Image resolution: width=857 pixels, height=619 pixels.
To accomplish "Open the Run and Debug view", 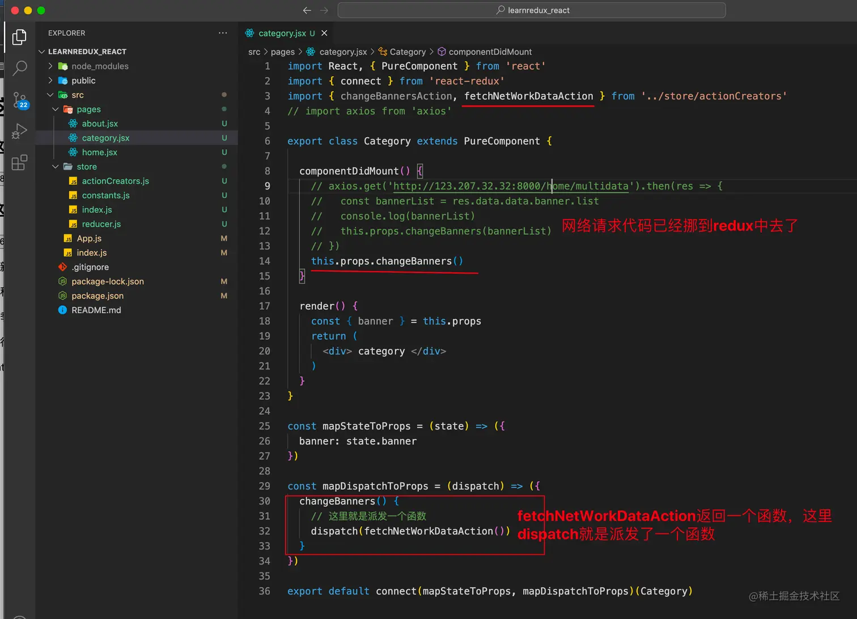I will tap(19, 131).
